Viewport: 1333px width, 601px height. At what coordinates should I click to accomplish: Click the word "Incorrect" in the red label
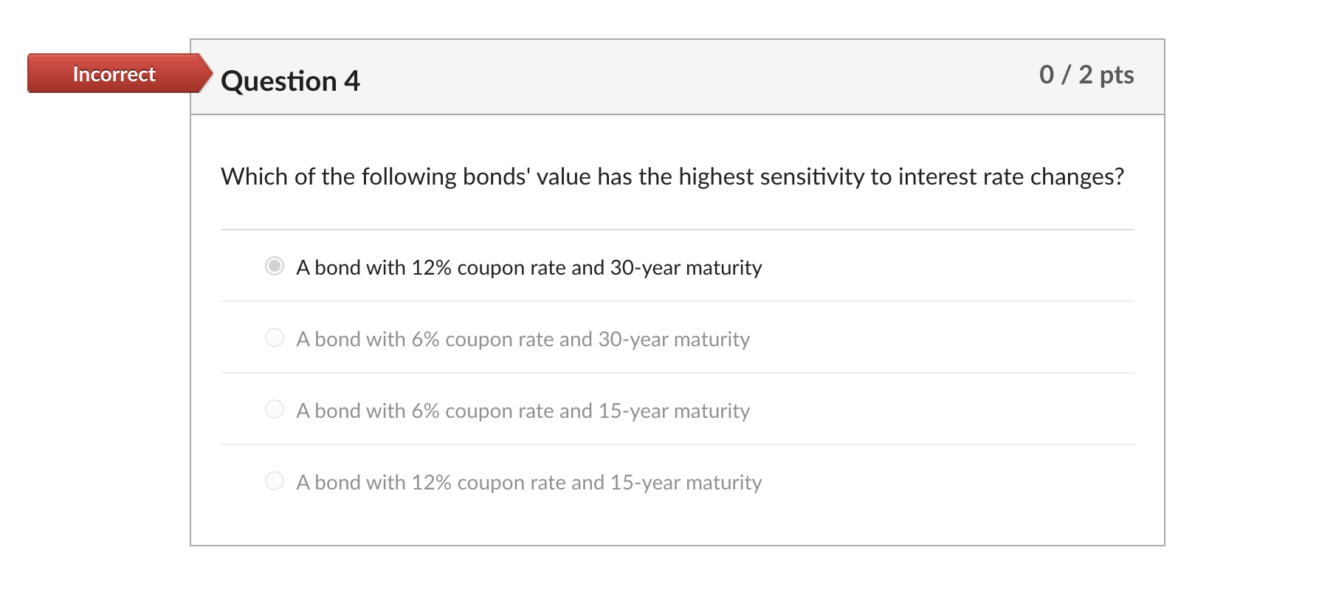click(114, 74)
